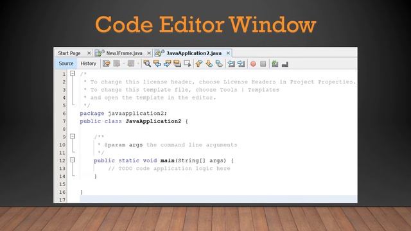
Task: Click the JavaApplication2.java tab file icon
Action: click(159, 53)
